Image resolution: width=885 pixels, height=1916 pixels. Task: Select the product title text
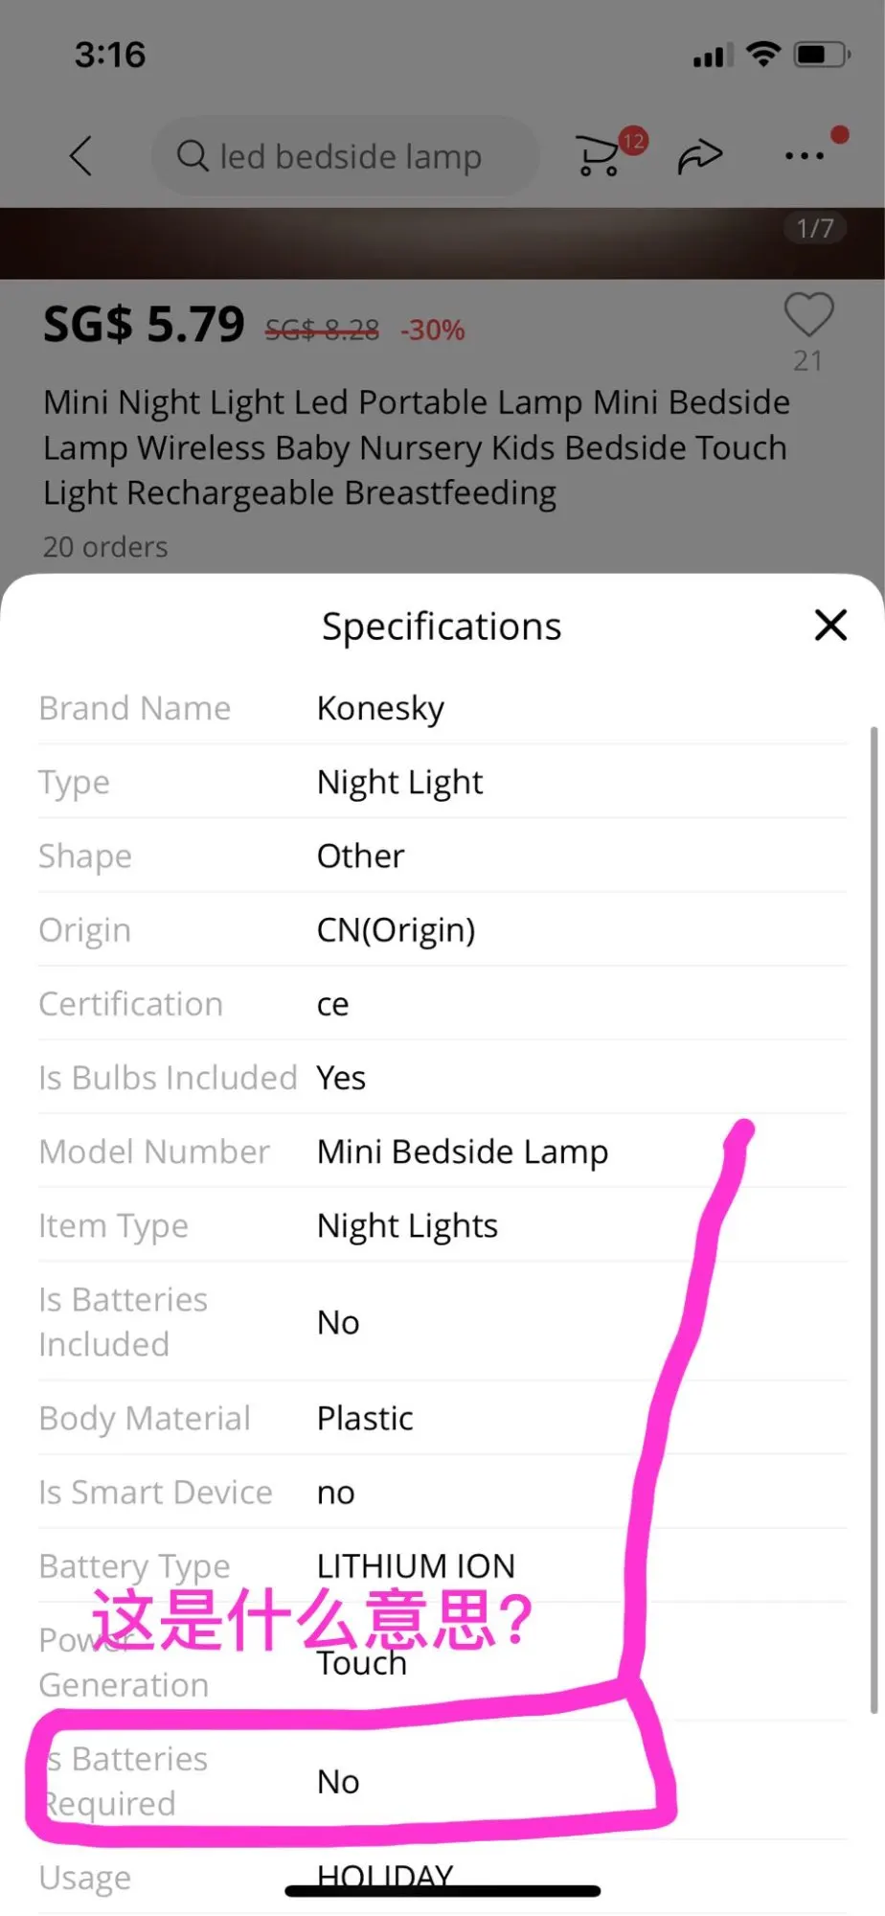[417, 447]
